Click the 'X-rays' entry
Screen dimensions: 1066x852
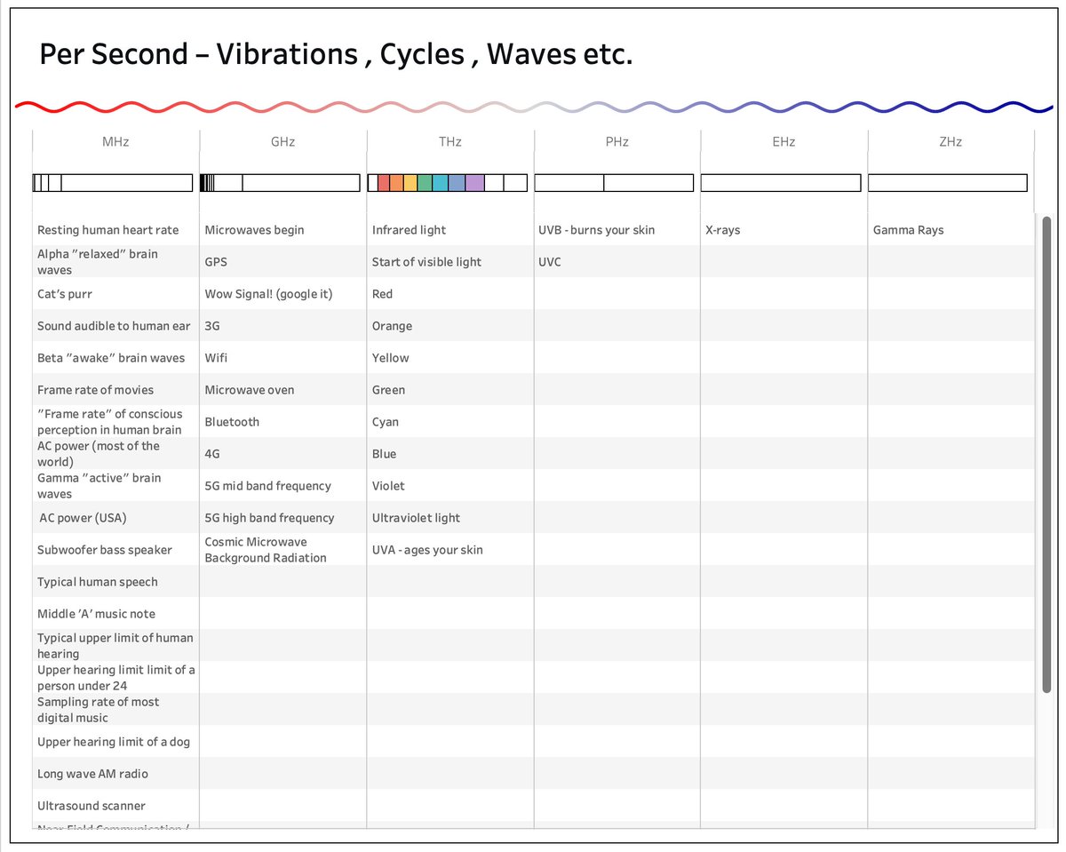tap(722, 230)
